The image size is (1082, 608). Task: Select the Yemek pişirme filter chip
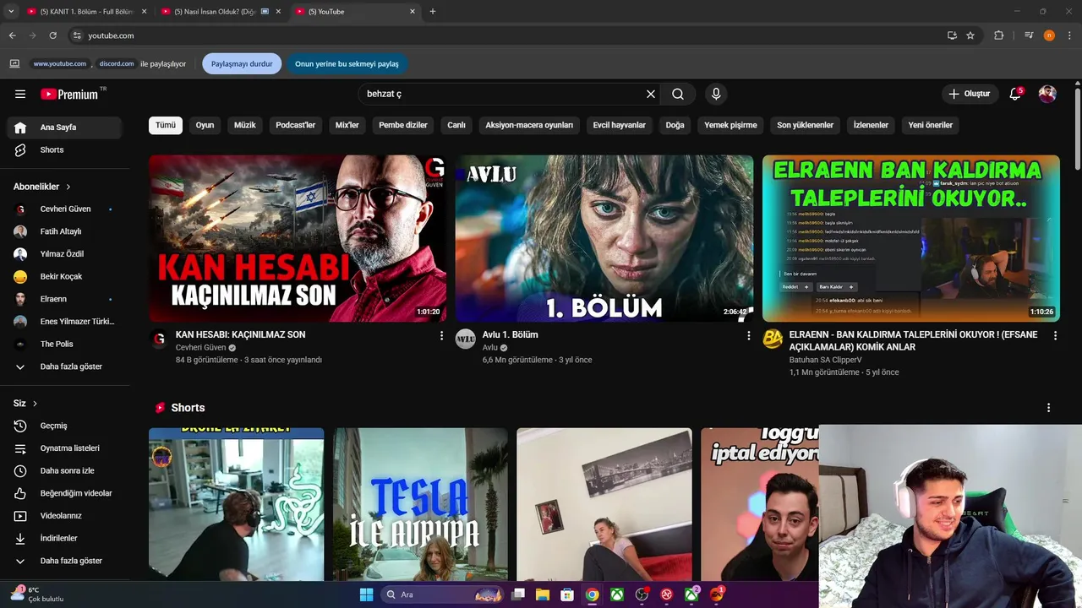click(730, 125)
